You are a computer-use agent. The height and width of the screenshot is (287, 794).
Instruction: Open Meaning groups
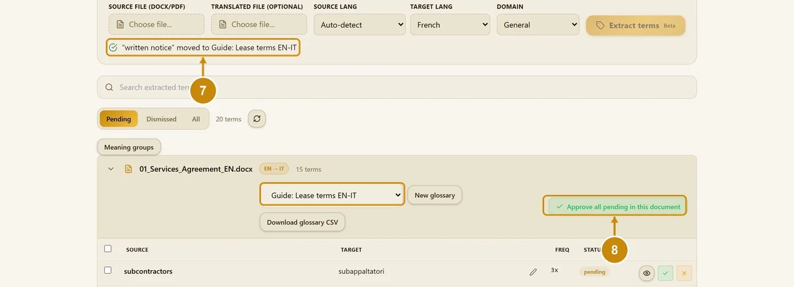pos(129,147)
